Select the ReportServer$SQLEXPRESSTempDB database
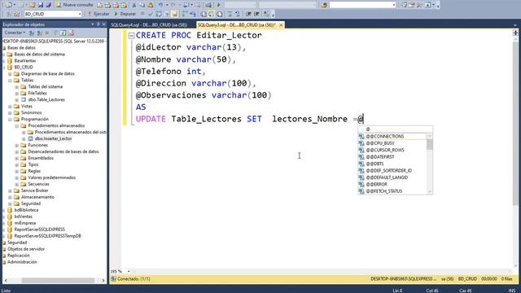The width and height of the screenshot is (521, 293). (x=47, y=236)
